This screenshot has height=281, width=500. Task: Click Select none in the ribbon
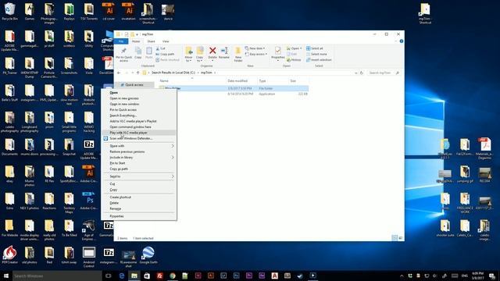[316, 54]
